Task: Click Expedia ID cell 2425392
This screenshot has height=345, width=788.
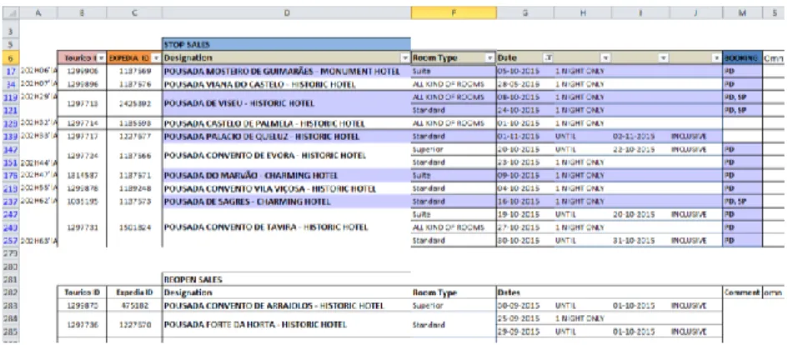Action: coord(134,103)
